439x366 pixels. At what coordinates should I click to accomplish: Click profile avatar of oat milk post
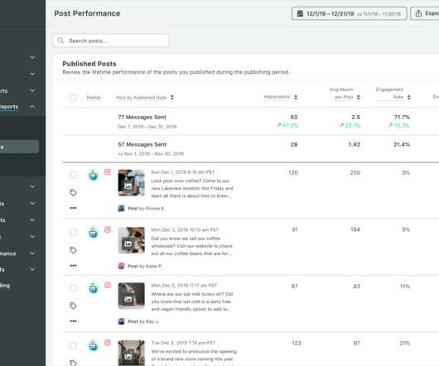coord(94,288)
